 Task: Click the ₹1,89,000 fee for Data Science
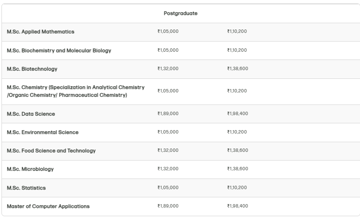(x=168, y=114)
